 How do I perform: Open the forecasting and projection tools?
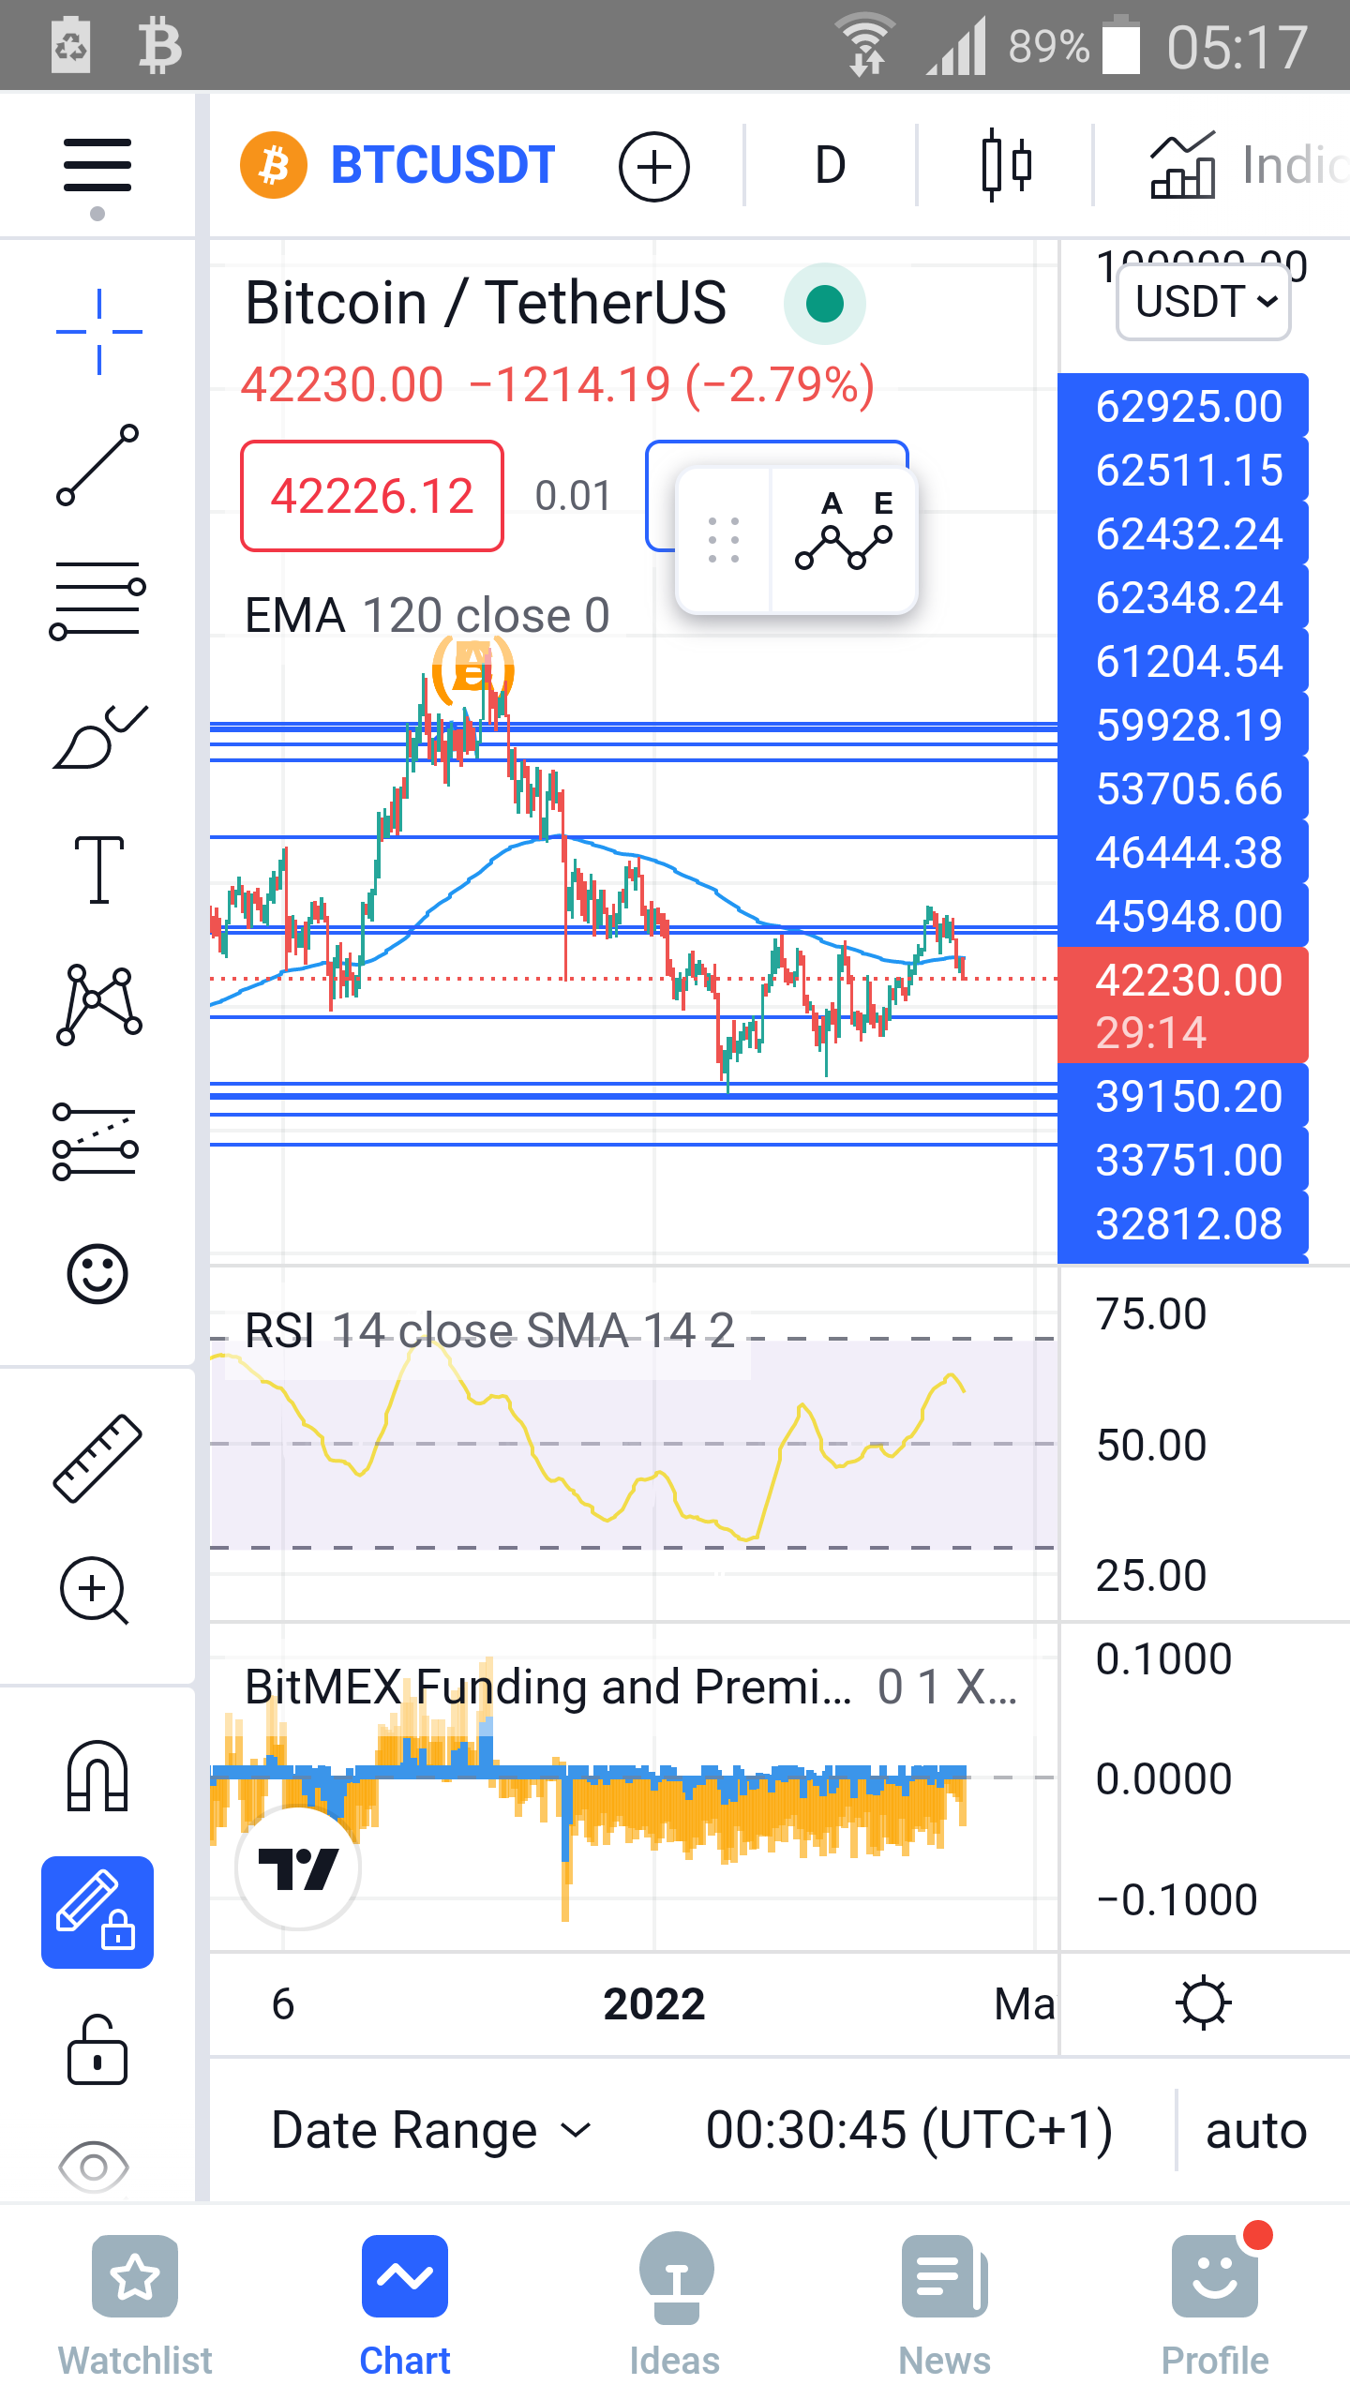[96, 1141]
